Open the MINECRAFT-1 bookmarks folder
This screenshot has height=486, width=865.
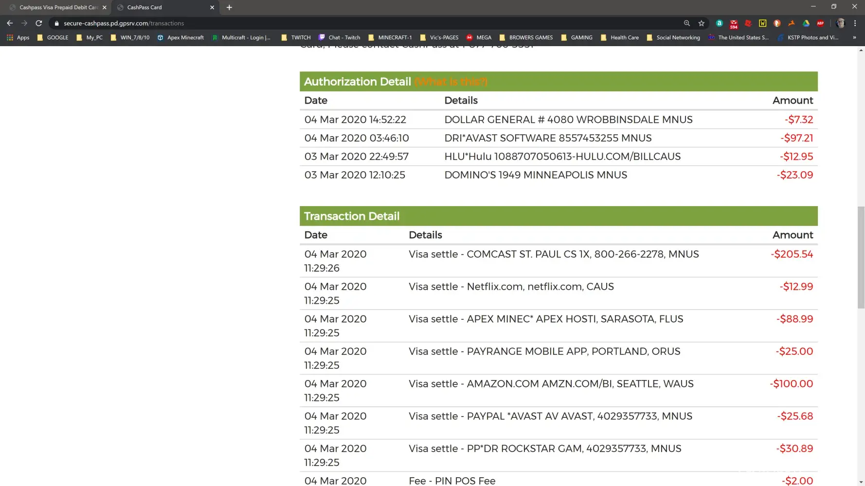(x=390, y=37)
